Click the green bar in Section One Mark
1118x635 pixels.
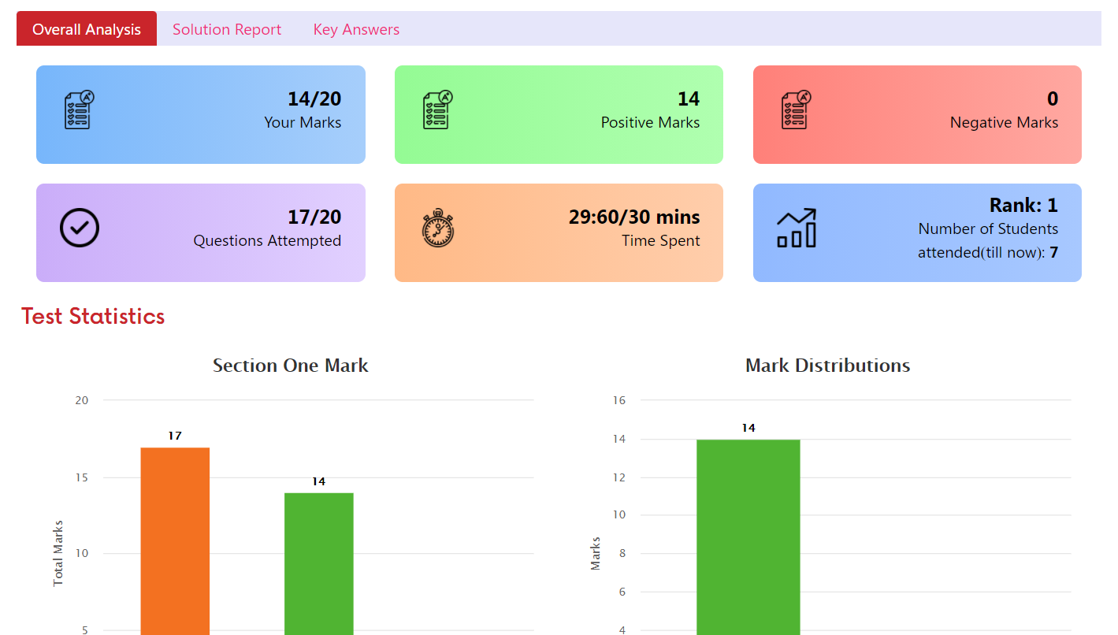319,564
